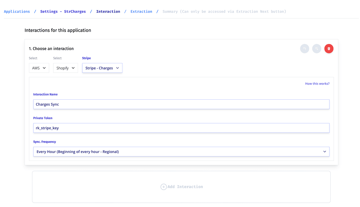Navigate to Extraction breadcrumb

pos(141,11)
